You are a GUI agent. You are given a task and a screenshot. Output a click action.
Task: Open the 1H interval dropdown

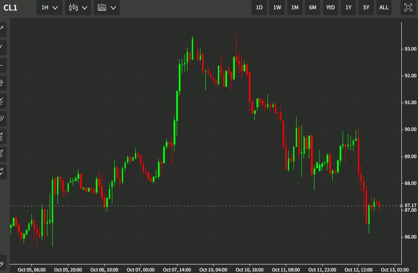49,7
